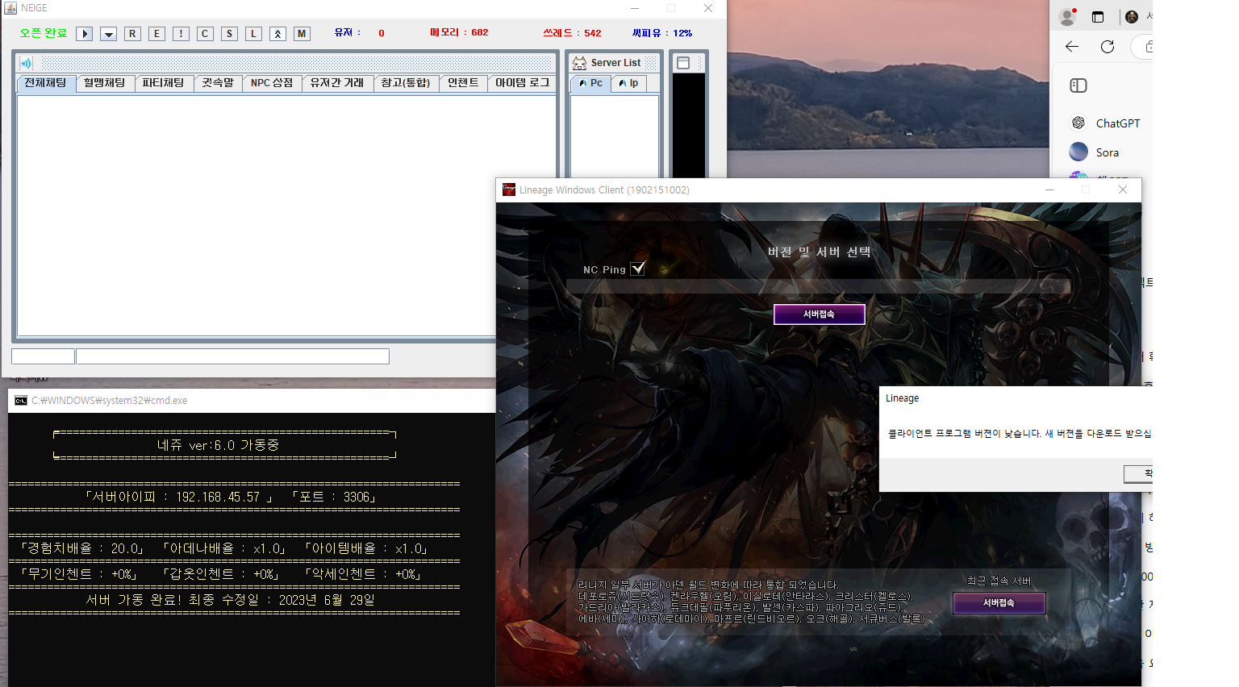Click the S toolbar button in NEIGE
1239x687 pixels.
pyautogui.click(x=230, y=34)
